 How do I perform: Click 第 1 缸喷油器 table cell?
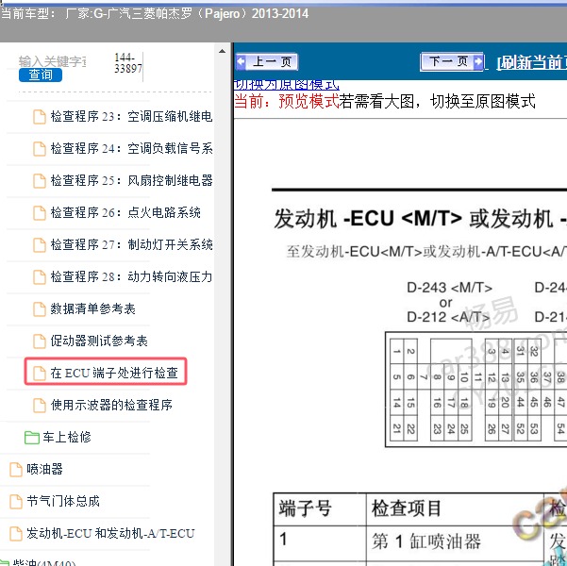coord(456,541)
